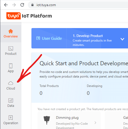Click 'Create smart products in five' subtitle
The width and height of the screenshot is (128, 129).
(92, 41)
